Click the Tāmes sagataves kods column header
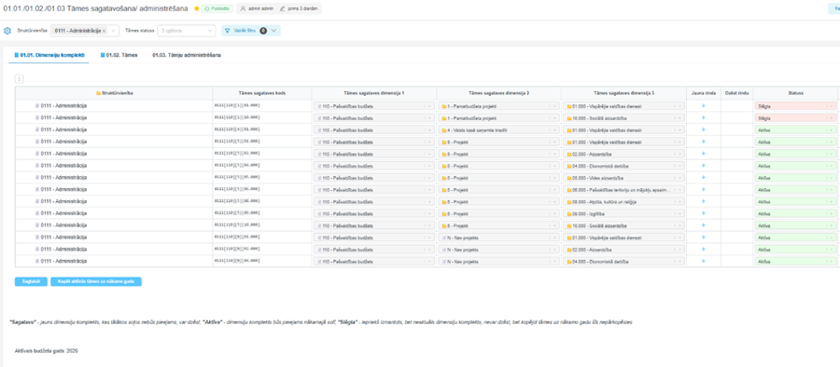The height and width of the screenshot is (367, 840). pos(262,93)
